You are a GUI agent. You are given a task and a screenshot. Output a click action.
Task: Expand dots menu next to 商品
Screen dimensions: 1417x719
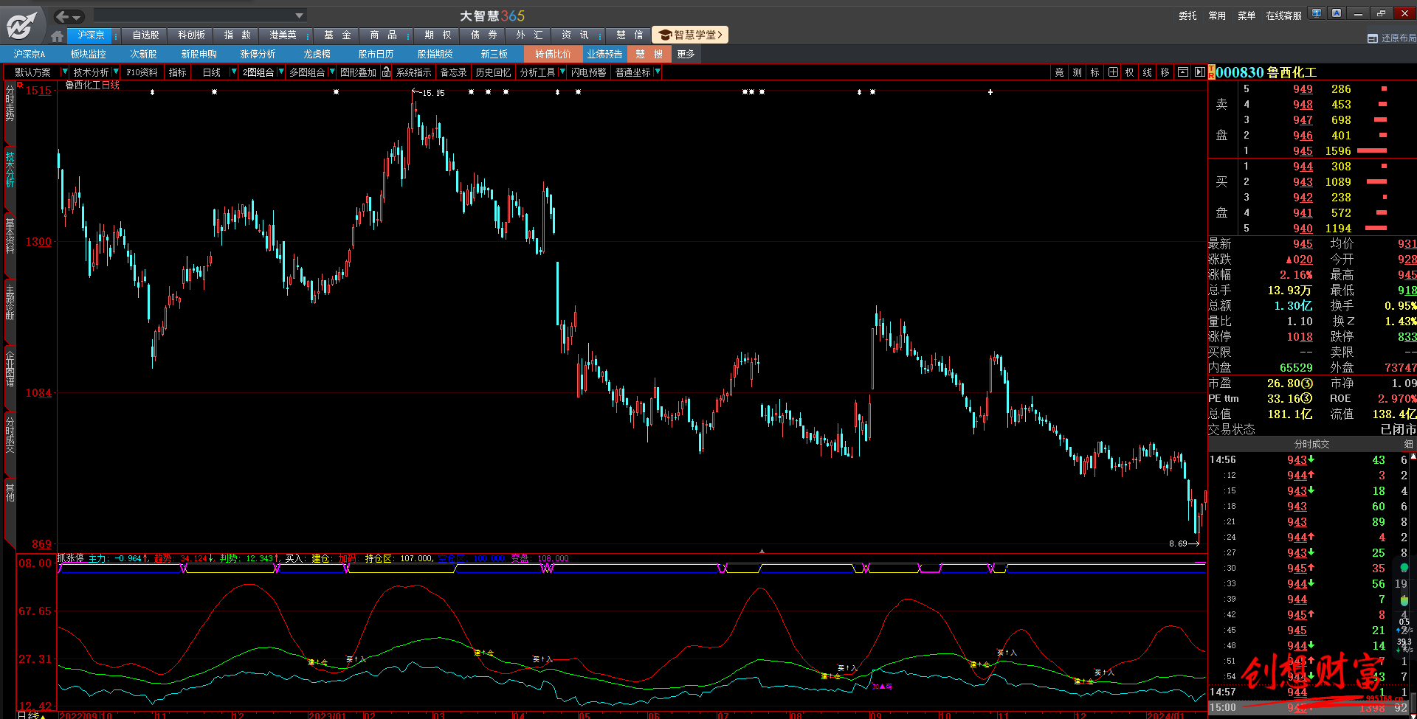coord(408,35)
